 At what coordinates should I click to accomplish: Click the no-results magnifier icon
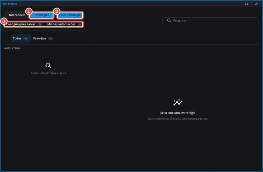point(48,65)
